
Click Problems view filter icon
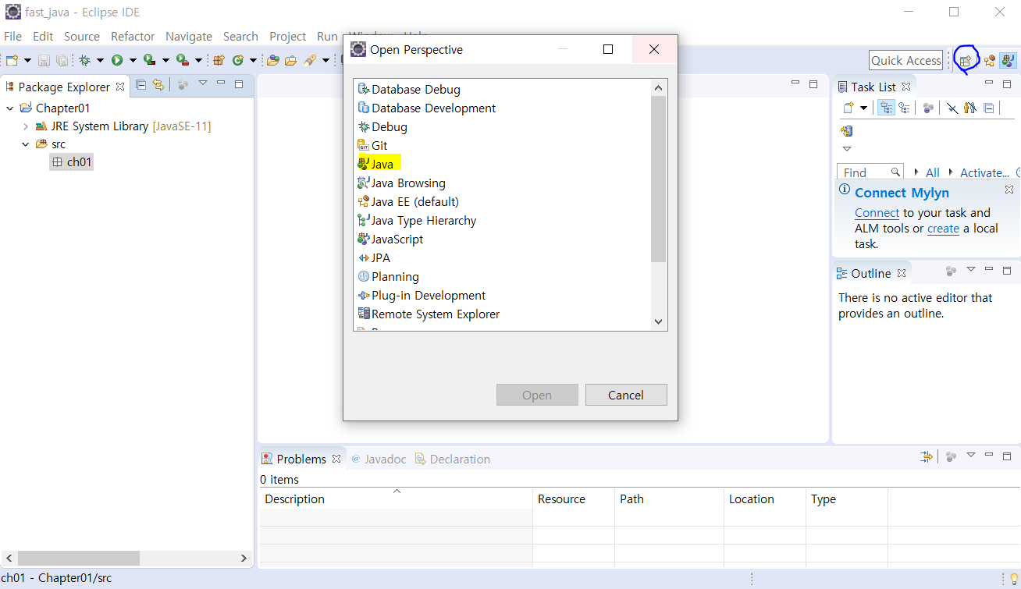pos(927,456)
